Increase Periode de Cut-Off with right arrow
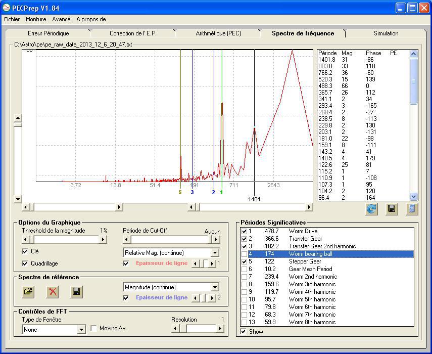Image resolution: width=432 pixels, height=354 pixels. [x=216, y=239]
